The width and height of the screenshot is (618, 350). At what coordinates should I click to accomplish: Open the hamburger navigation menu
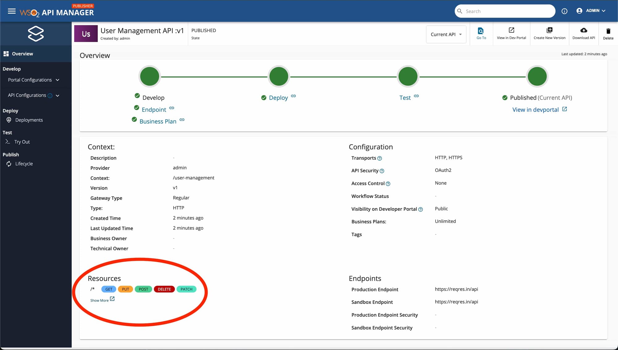tap(12, 11)
